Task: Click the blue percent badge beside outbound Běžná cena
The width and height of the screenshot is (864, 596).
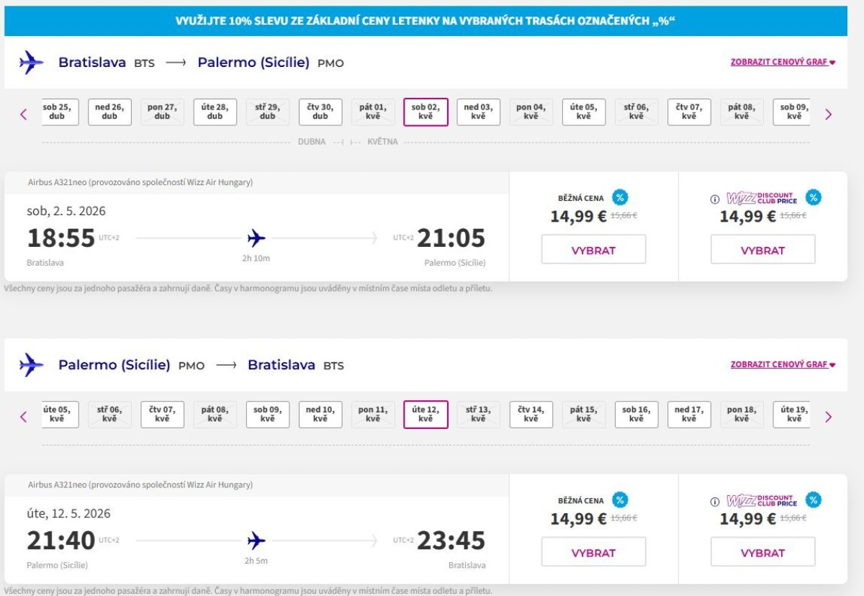Action: point(620,197)
